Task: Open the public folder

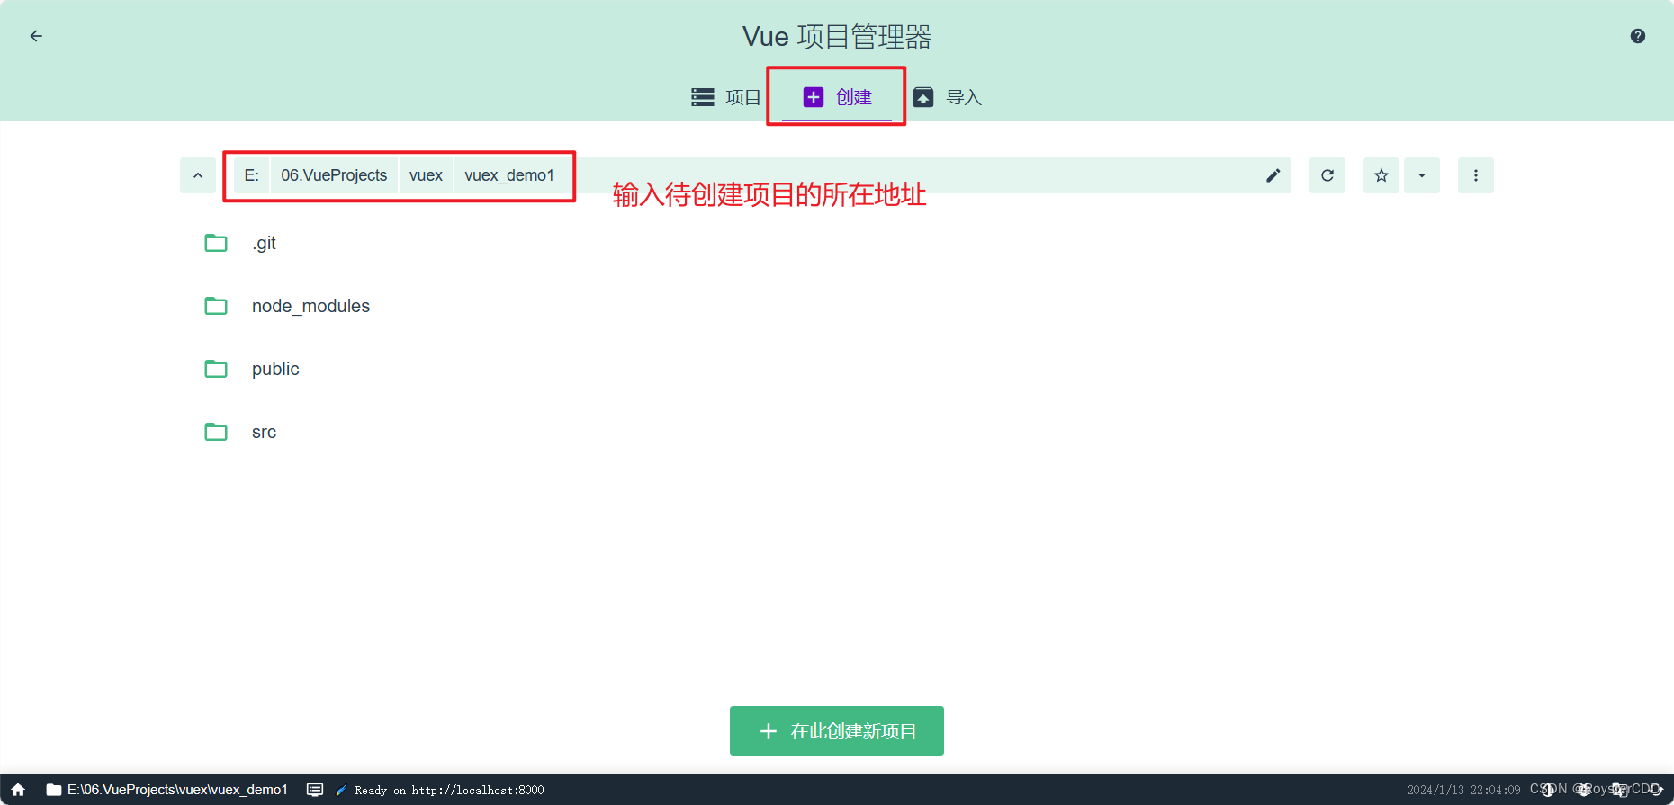Action: 837,369
